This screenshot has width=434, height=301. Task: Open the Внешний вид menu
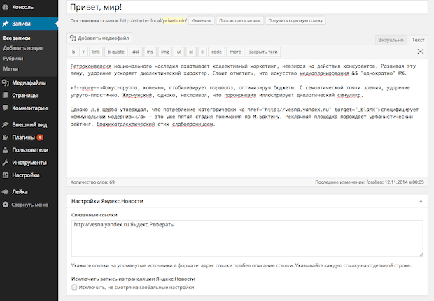(29, 124)
